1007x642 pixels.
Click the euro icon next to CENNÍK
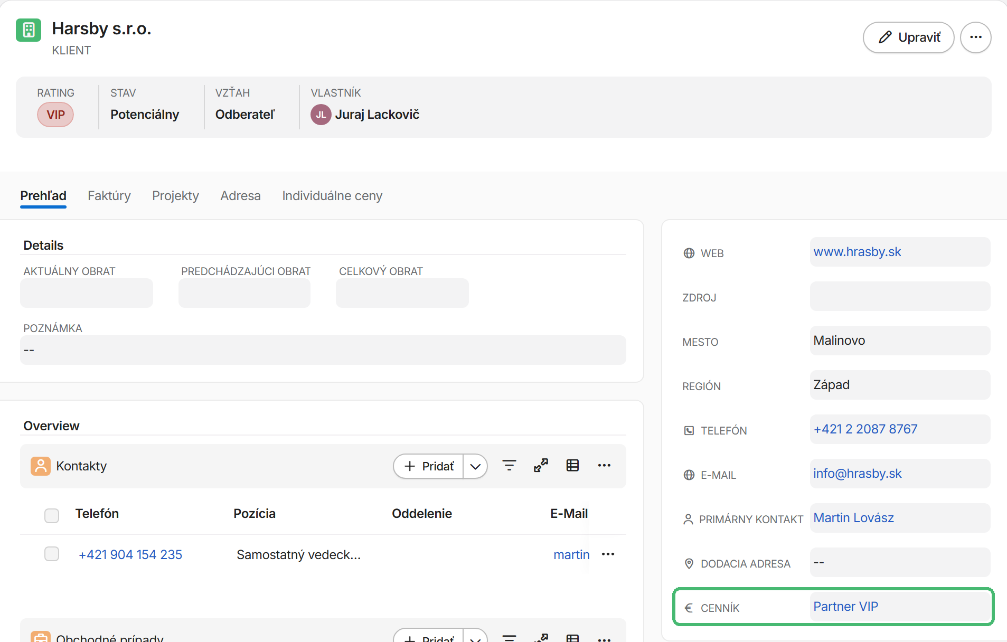coord(689,608)
